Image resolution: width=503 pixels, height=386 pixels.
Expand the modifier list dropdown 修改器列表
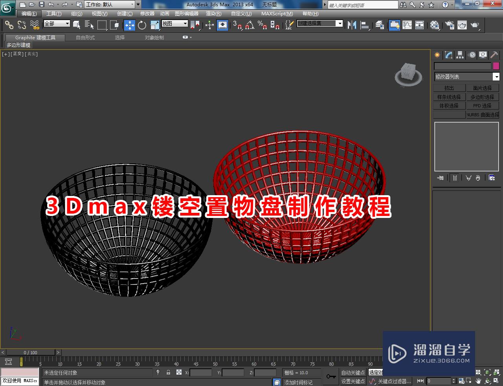coord(467,77)
